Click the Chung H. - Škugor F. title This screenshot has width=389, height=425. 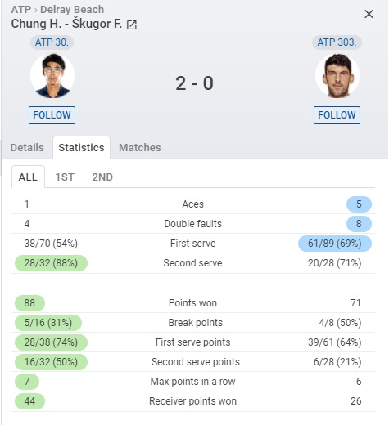point(66,24)
